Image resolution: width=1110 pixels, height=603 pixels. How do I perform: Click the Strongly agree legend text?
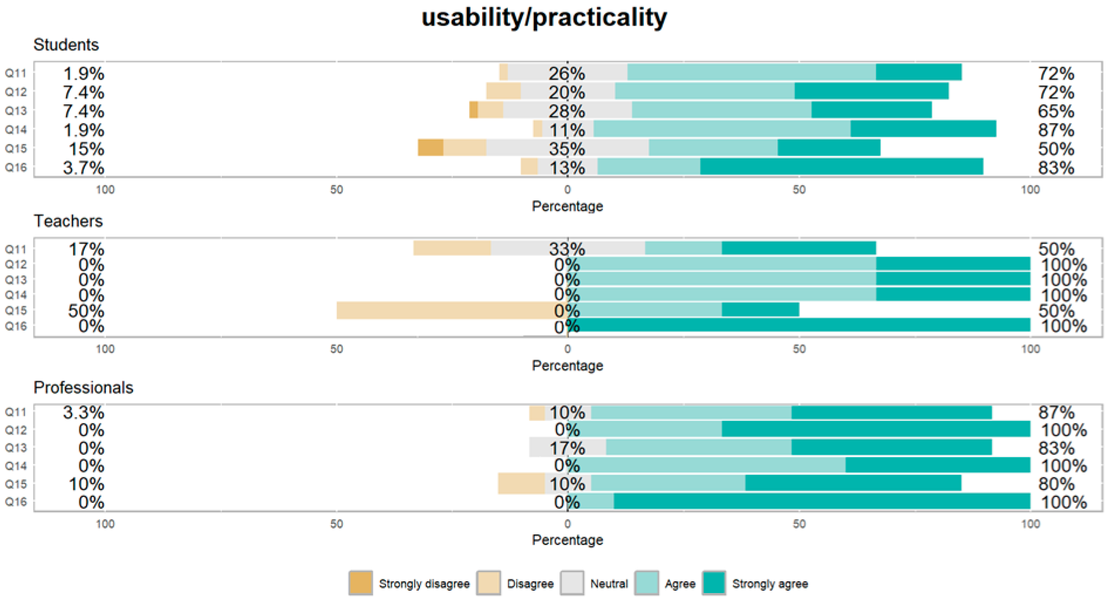pyautogui.click(x=770, y=584)
